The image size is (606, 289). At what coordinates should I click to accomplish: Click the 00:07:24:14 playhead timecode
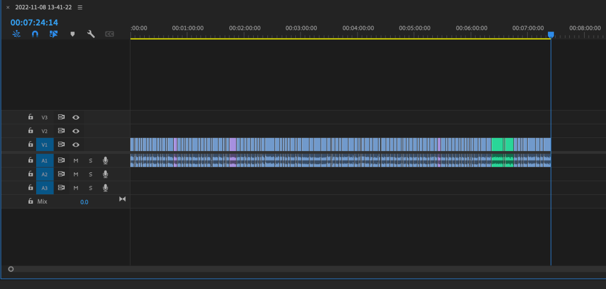(34, 23)
